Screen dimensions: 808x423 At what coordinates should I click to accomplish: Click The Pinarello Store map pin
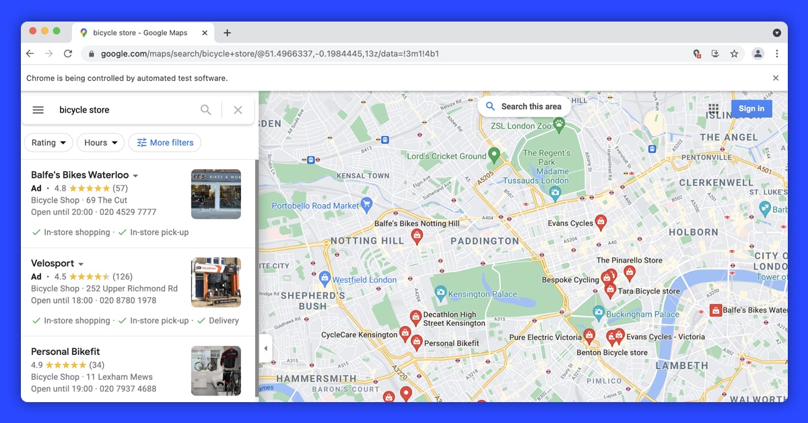tap(630, 273)
